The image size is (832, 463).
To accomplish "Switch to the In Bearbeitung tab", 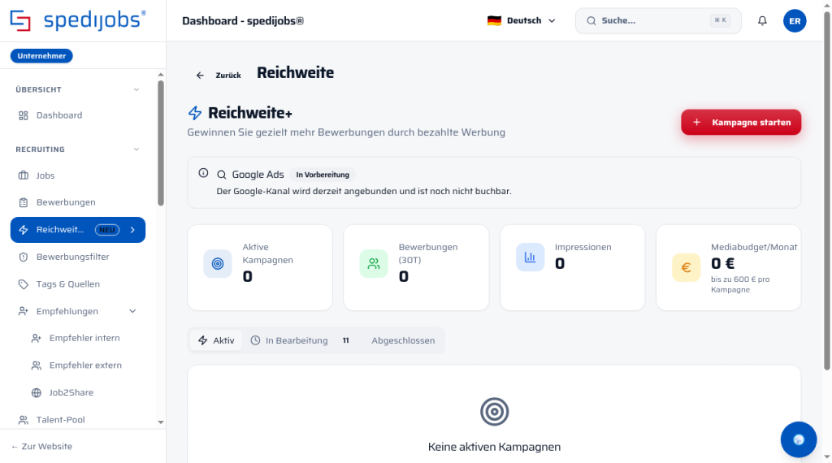I will coord(301,340).
